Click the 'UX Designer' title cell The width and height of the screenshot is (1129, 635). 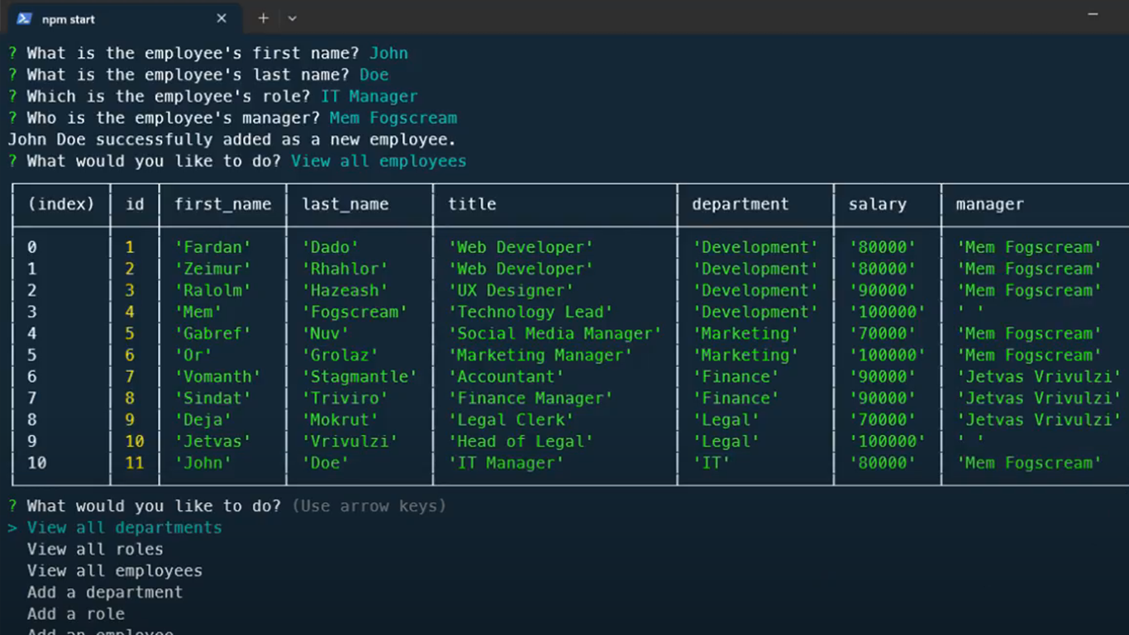point(511,290)
